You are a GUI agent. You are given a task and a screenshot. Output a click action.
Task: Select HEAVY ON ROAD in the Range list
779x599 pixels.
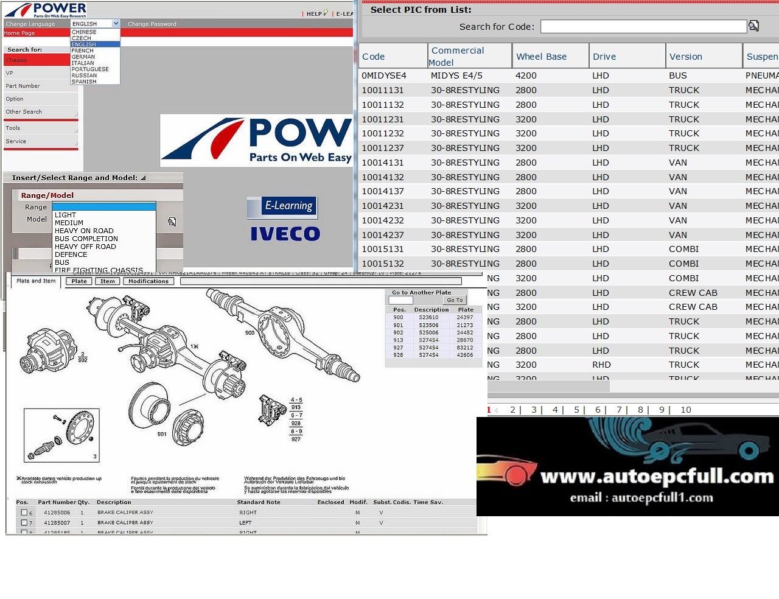point(84,231)
